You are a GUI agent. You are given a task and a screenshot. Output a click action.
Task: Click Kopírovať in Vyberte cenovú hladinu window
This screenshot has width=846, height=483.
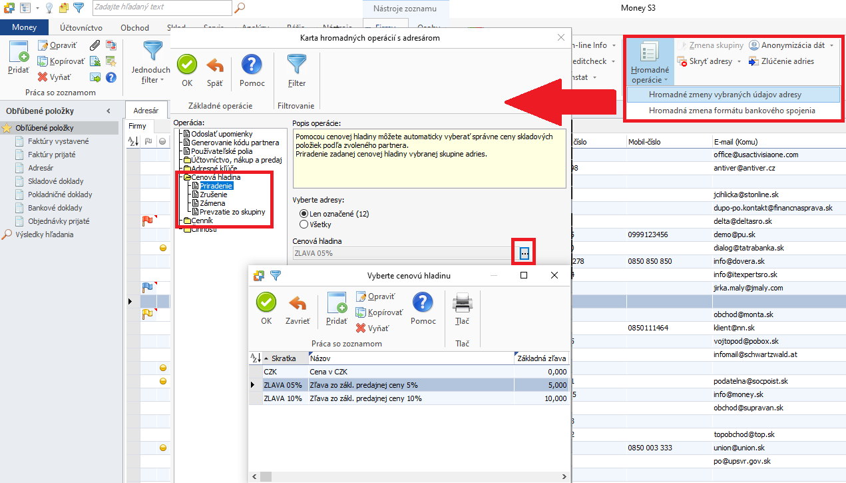point(379,312)
